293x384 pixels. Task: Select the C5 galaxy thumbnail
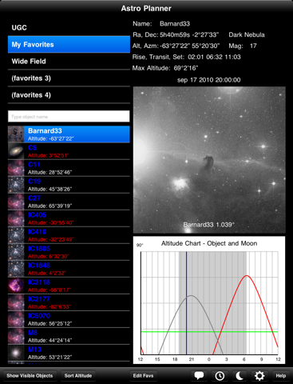(x=16, y=151)
